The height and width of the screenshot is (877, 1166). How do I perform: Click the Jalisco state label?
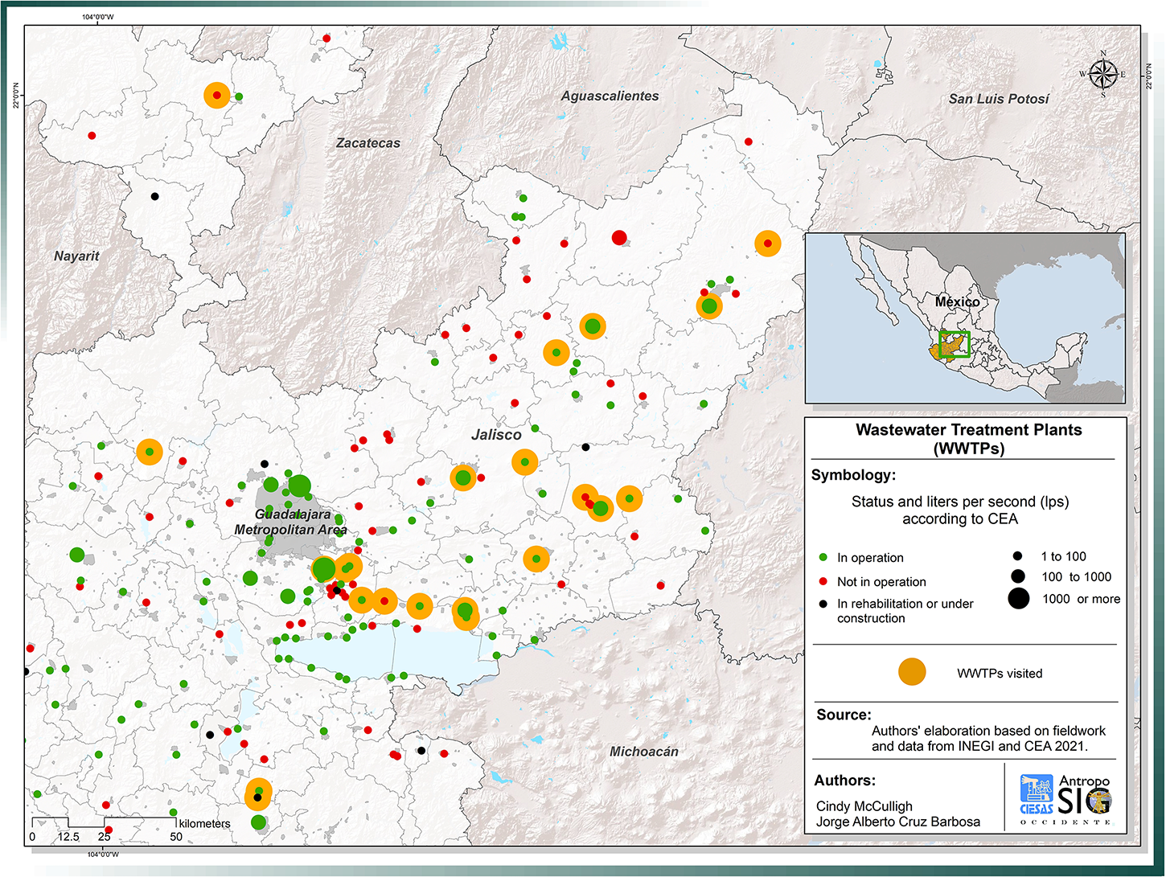[x=496, y=434]
